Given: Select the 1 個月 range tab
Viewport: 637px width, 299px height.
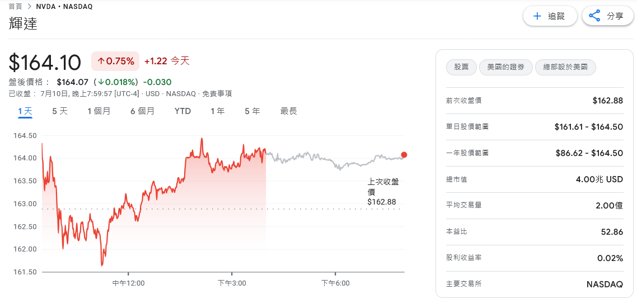Looking at the screenshot, I should tap(99, 111).
